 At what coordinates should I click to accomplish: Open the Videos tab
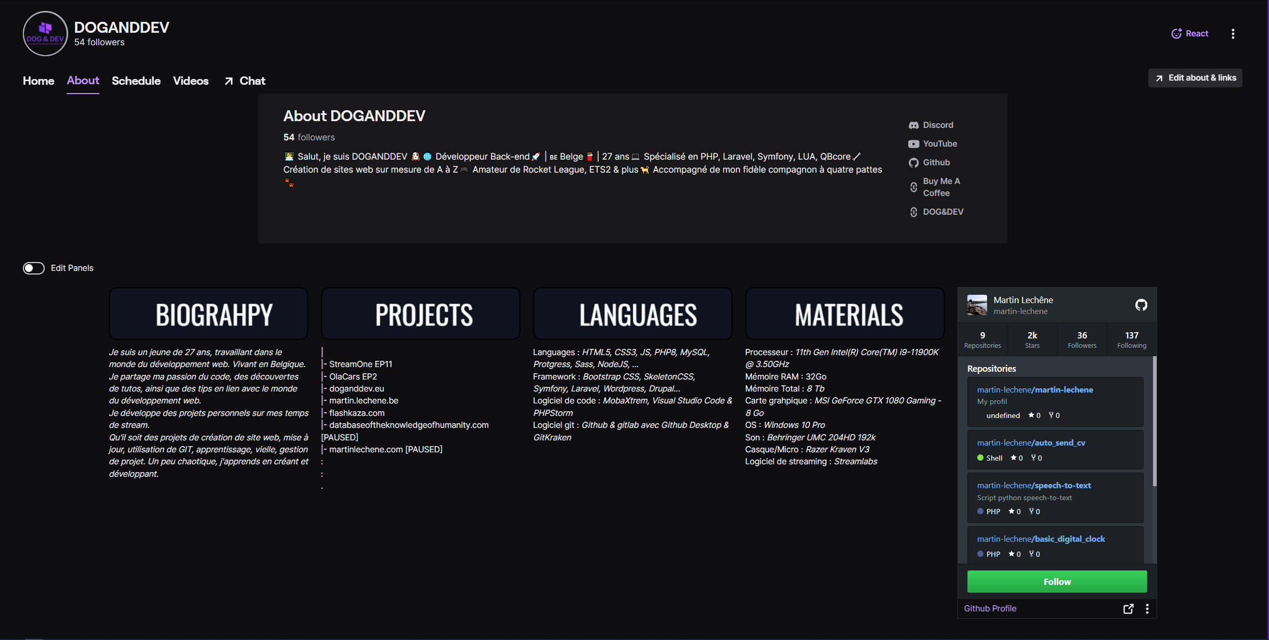(x=191, y=81)
